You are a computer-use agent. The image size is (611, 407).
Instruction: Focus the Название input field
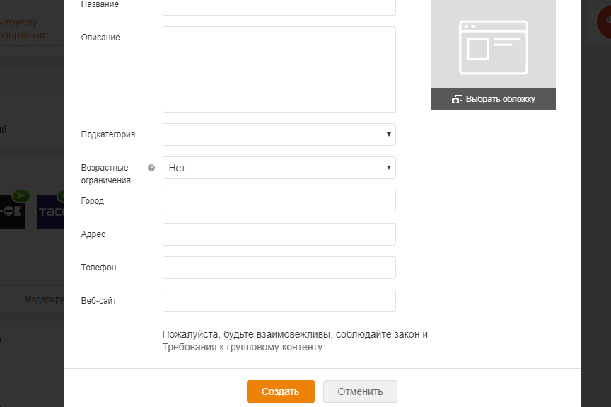279,6
